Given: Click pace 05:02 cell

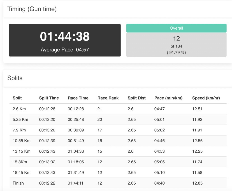Looking at the screenshot, I should point(159,130).
